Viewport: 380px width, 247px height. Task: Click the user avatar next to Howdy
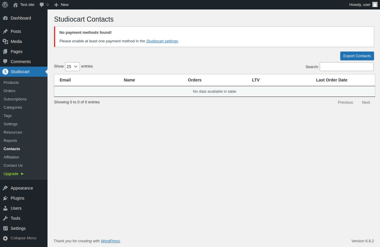(375, 4)
